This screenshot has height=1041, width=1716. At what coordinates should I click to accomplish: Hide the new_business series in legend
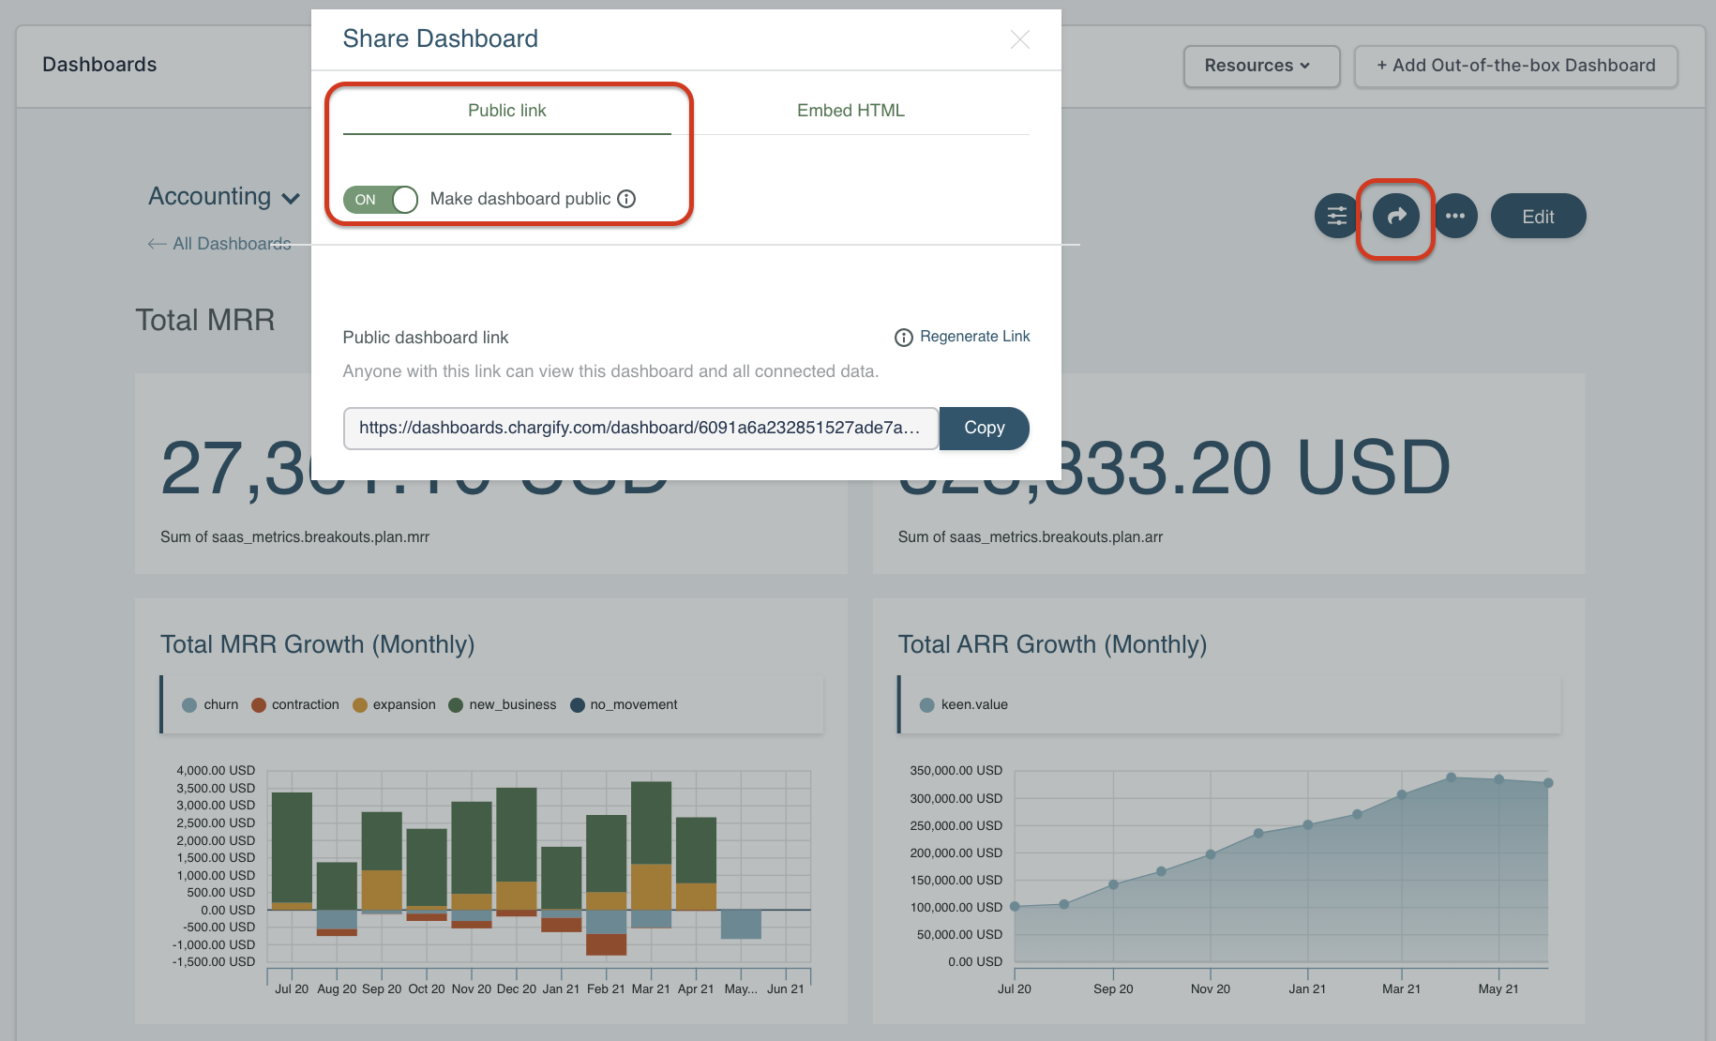(503, 705)
